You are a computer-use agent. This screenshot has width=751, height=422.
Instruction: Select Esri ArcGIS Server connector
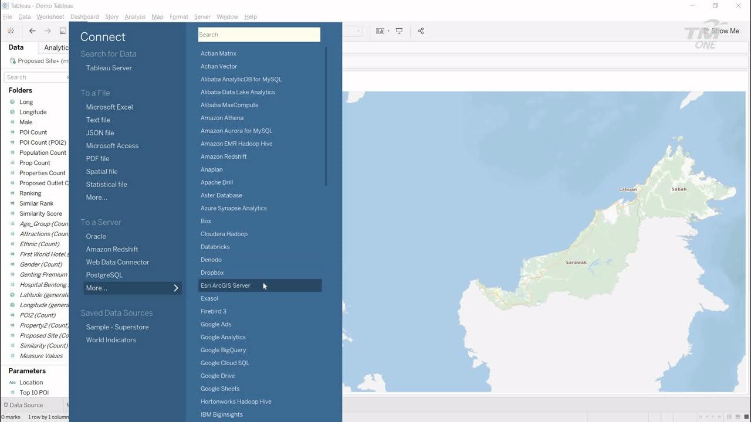(260, 285)
